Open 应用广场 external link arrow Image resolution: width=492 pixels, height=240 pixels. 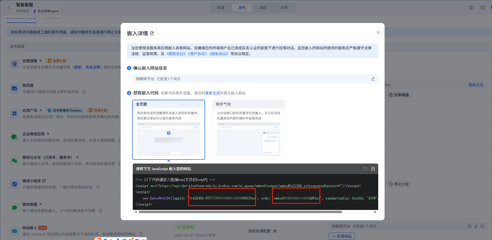coord(40,111)
